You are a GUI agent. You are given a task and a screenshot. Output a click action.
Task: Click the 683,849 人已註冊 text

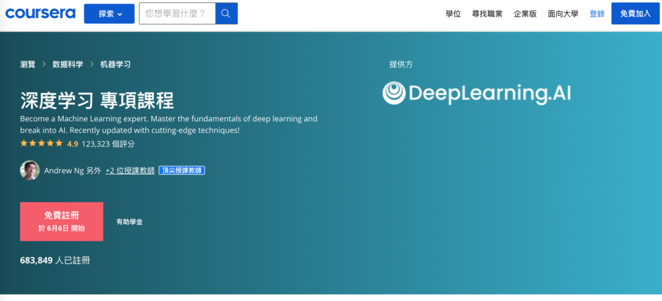click(x=55, y=261)
